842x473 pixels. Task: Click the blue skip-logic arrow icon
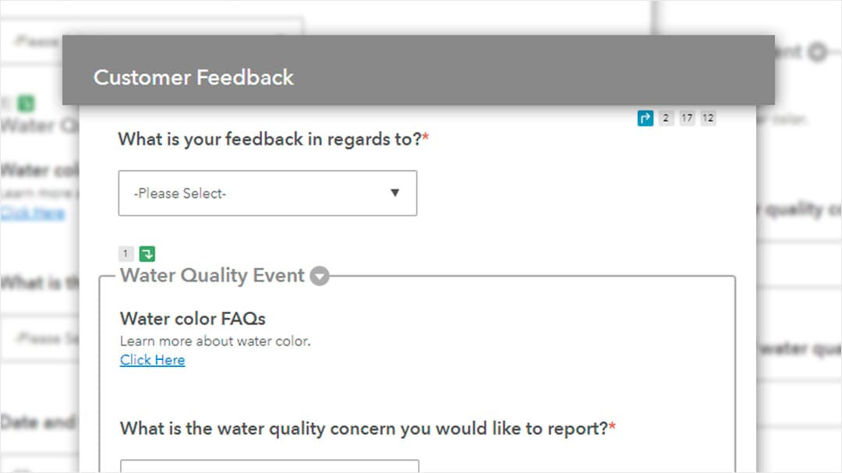pos(645,118)
